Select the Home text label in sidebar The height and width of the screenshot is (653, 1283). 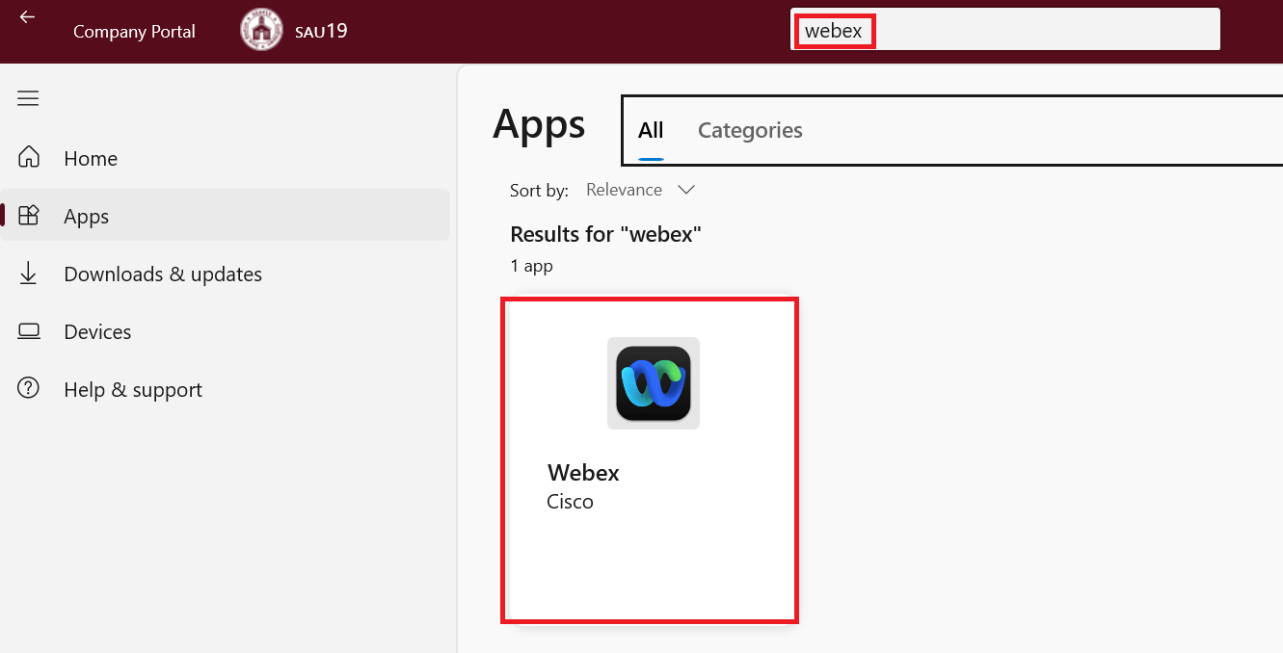(x=91, y=159)
